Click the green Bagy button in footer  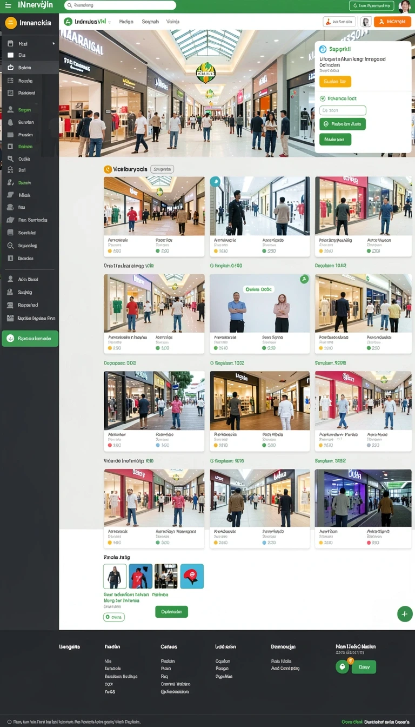coord(364,667)
